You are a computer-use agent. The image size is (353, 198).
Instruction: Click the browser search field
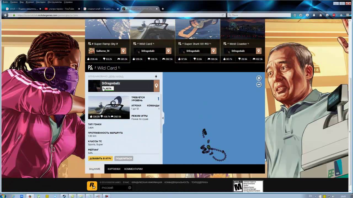pyautogui.click(x=259, y=15)
